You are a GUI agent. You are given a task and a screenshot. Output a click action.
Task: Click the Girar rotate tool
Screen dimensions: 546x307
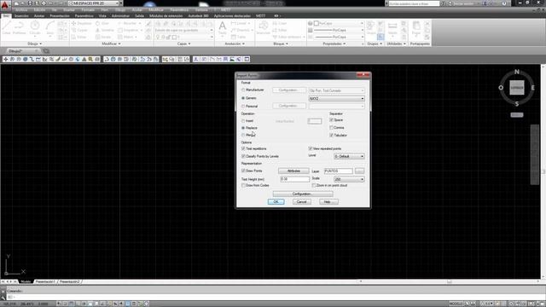tap(102, 23)
